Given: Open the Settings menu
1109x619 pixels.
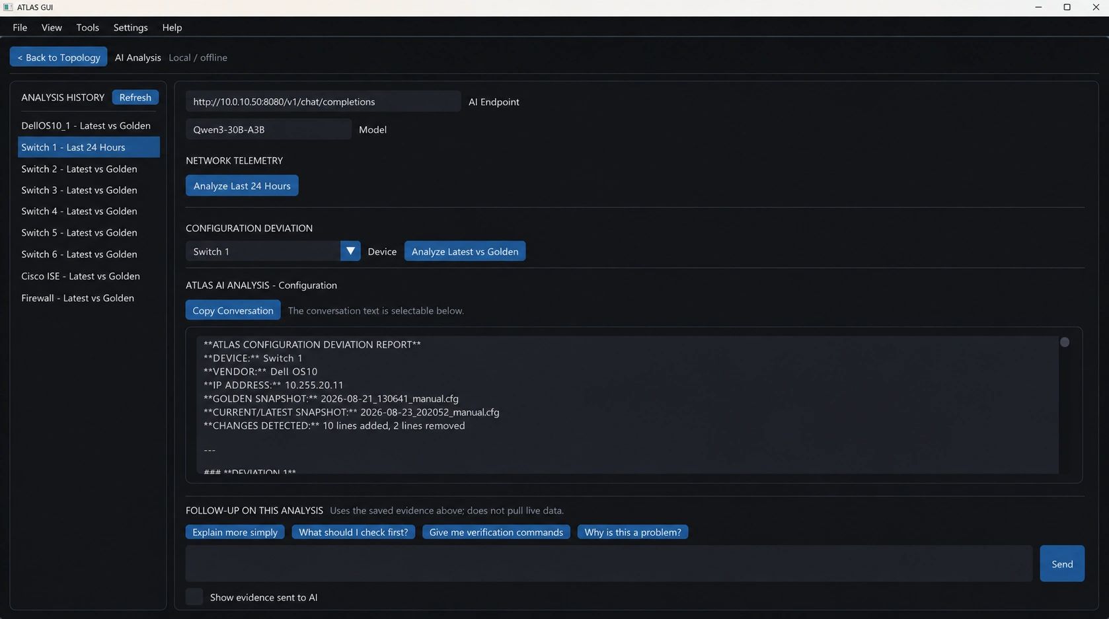Looking at the screenshot, I should [x=130, y=28].
